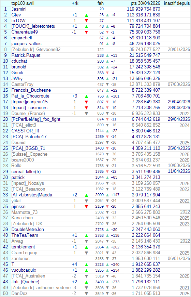Click green rank arrow for vucubcaquix
This screenshot has width=191, height=297.
[86, 270]
